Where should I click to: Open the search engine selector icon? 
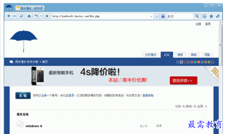pyautogui.click(x=163, y=16)
